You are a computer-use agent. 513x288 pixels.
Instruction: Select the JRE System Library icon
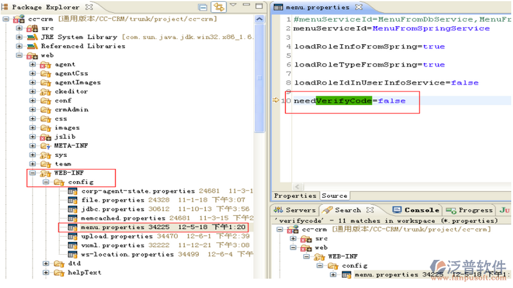[31, 37]
